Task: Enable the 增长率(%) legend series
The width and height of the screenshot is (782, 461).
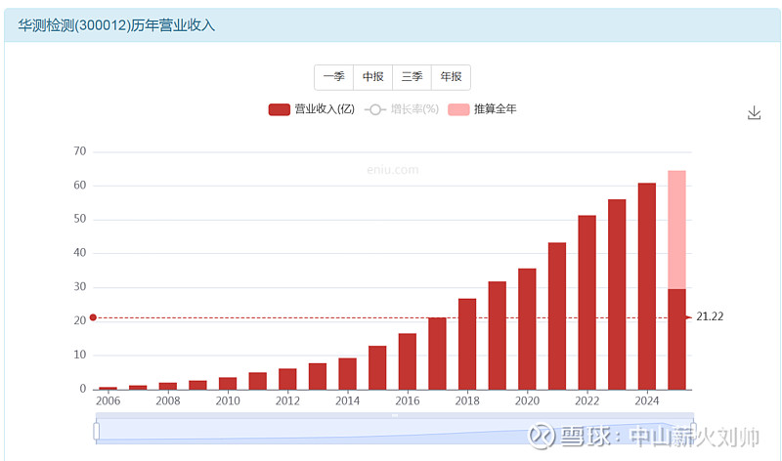Action: pos(402,109)
